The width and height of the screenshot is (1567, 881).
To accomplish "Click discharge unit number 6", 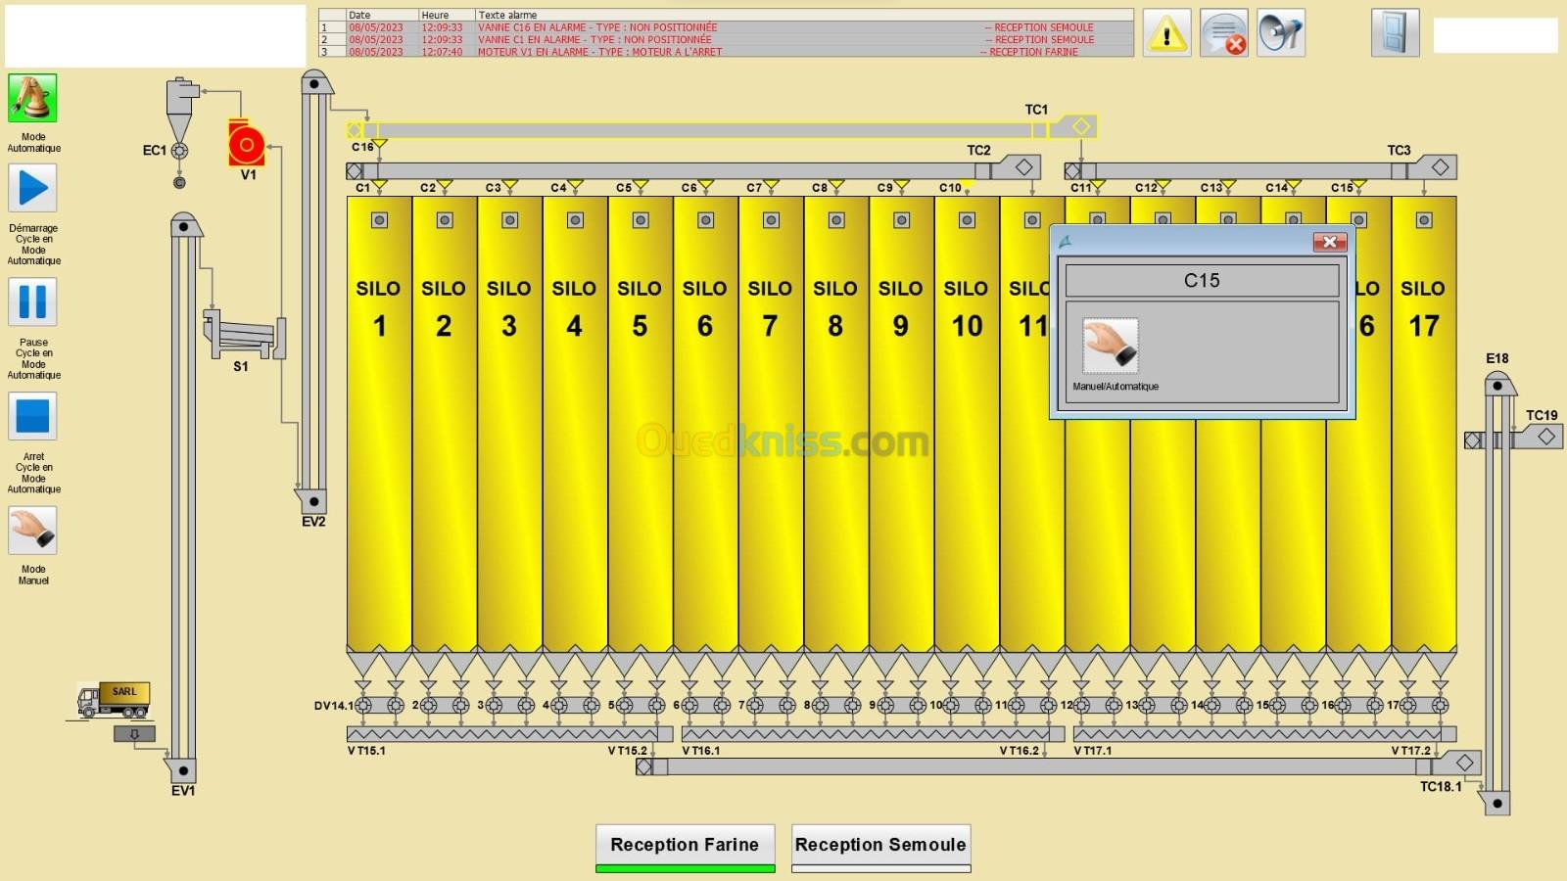I will tap(705, 705).
